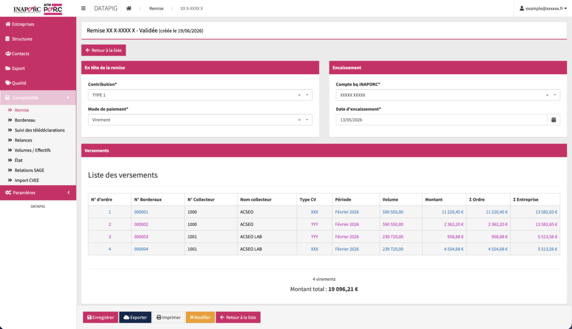The width and height of the screenshot is (572, 329).
Task: Open the Contribution dropdown arrow
Action: [x=307, y=95]
